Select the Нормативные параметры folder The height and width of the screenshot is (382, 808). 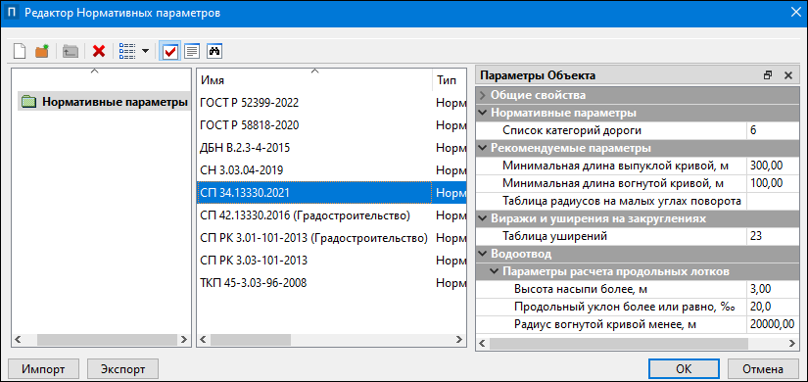click(x=104, y=102)
